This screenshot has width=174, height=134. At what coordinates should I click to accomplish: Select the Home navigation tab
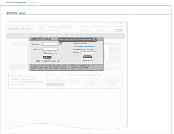pos(12,36)
